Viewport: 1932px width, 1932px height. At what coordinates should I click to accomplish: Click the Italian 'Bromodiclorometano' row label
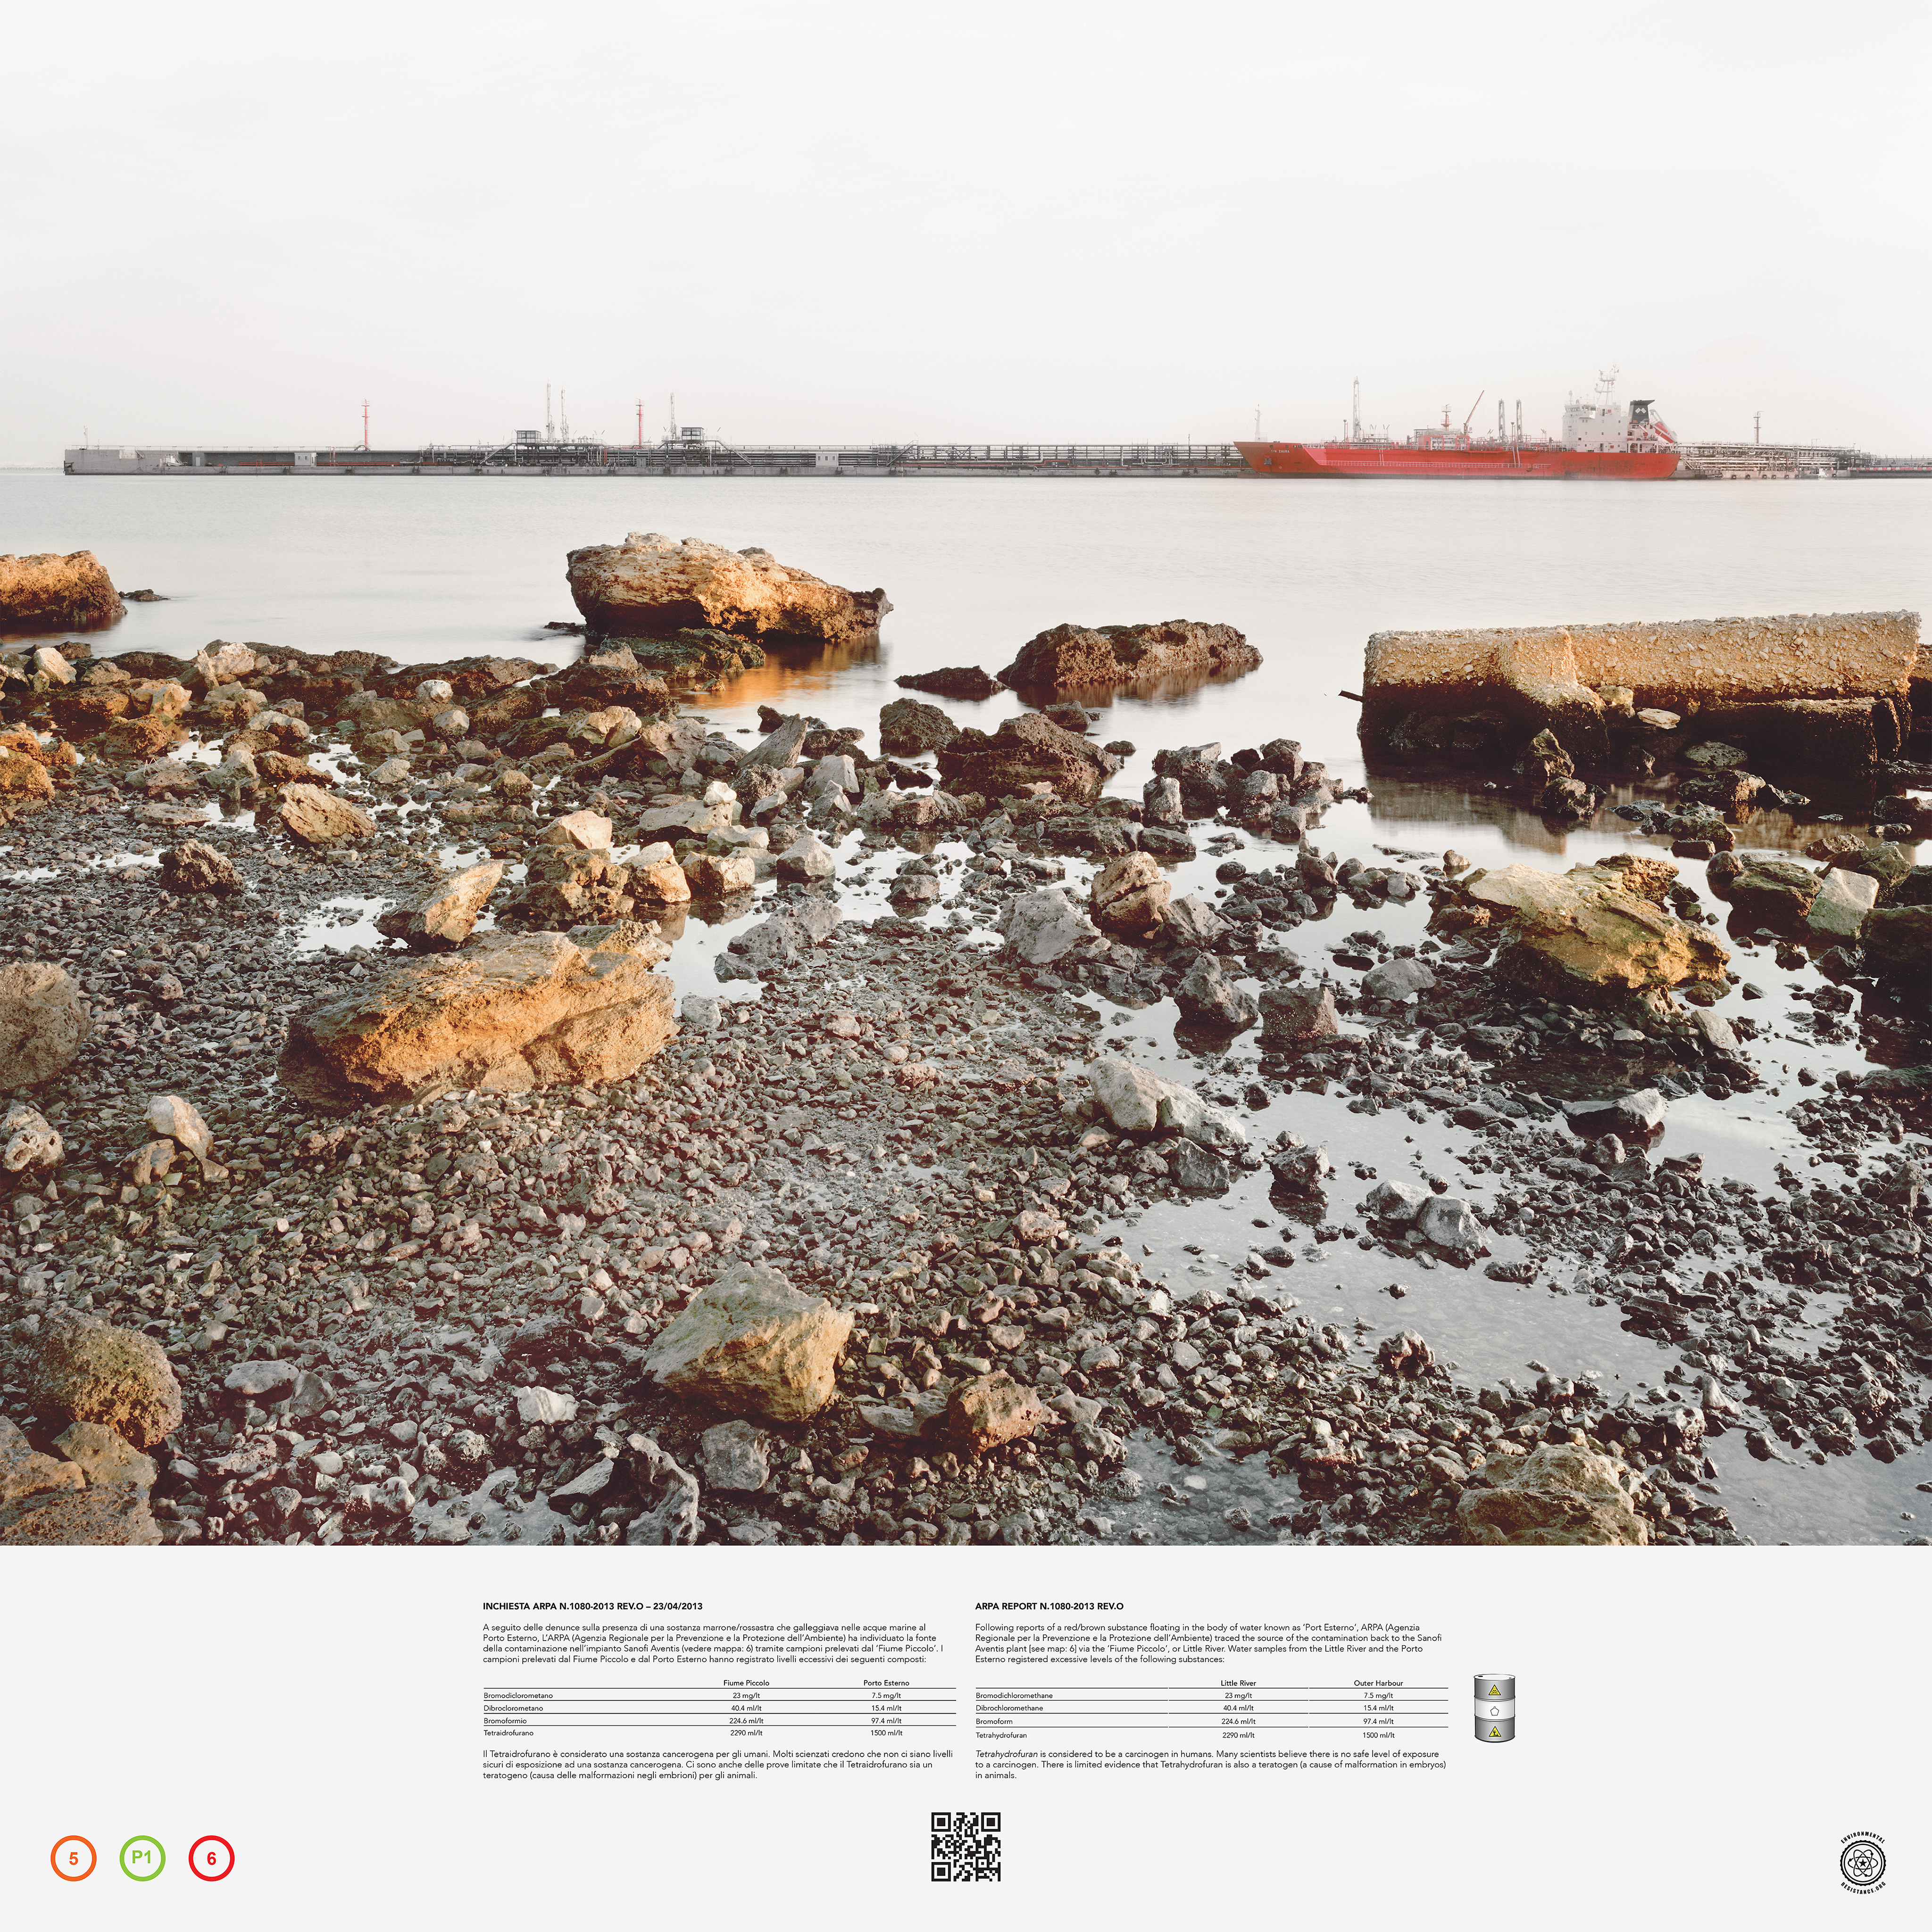[518, 1696]
